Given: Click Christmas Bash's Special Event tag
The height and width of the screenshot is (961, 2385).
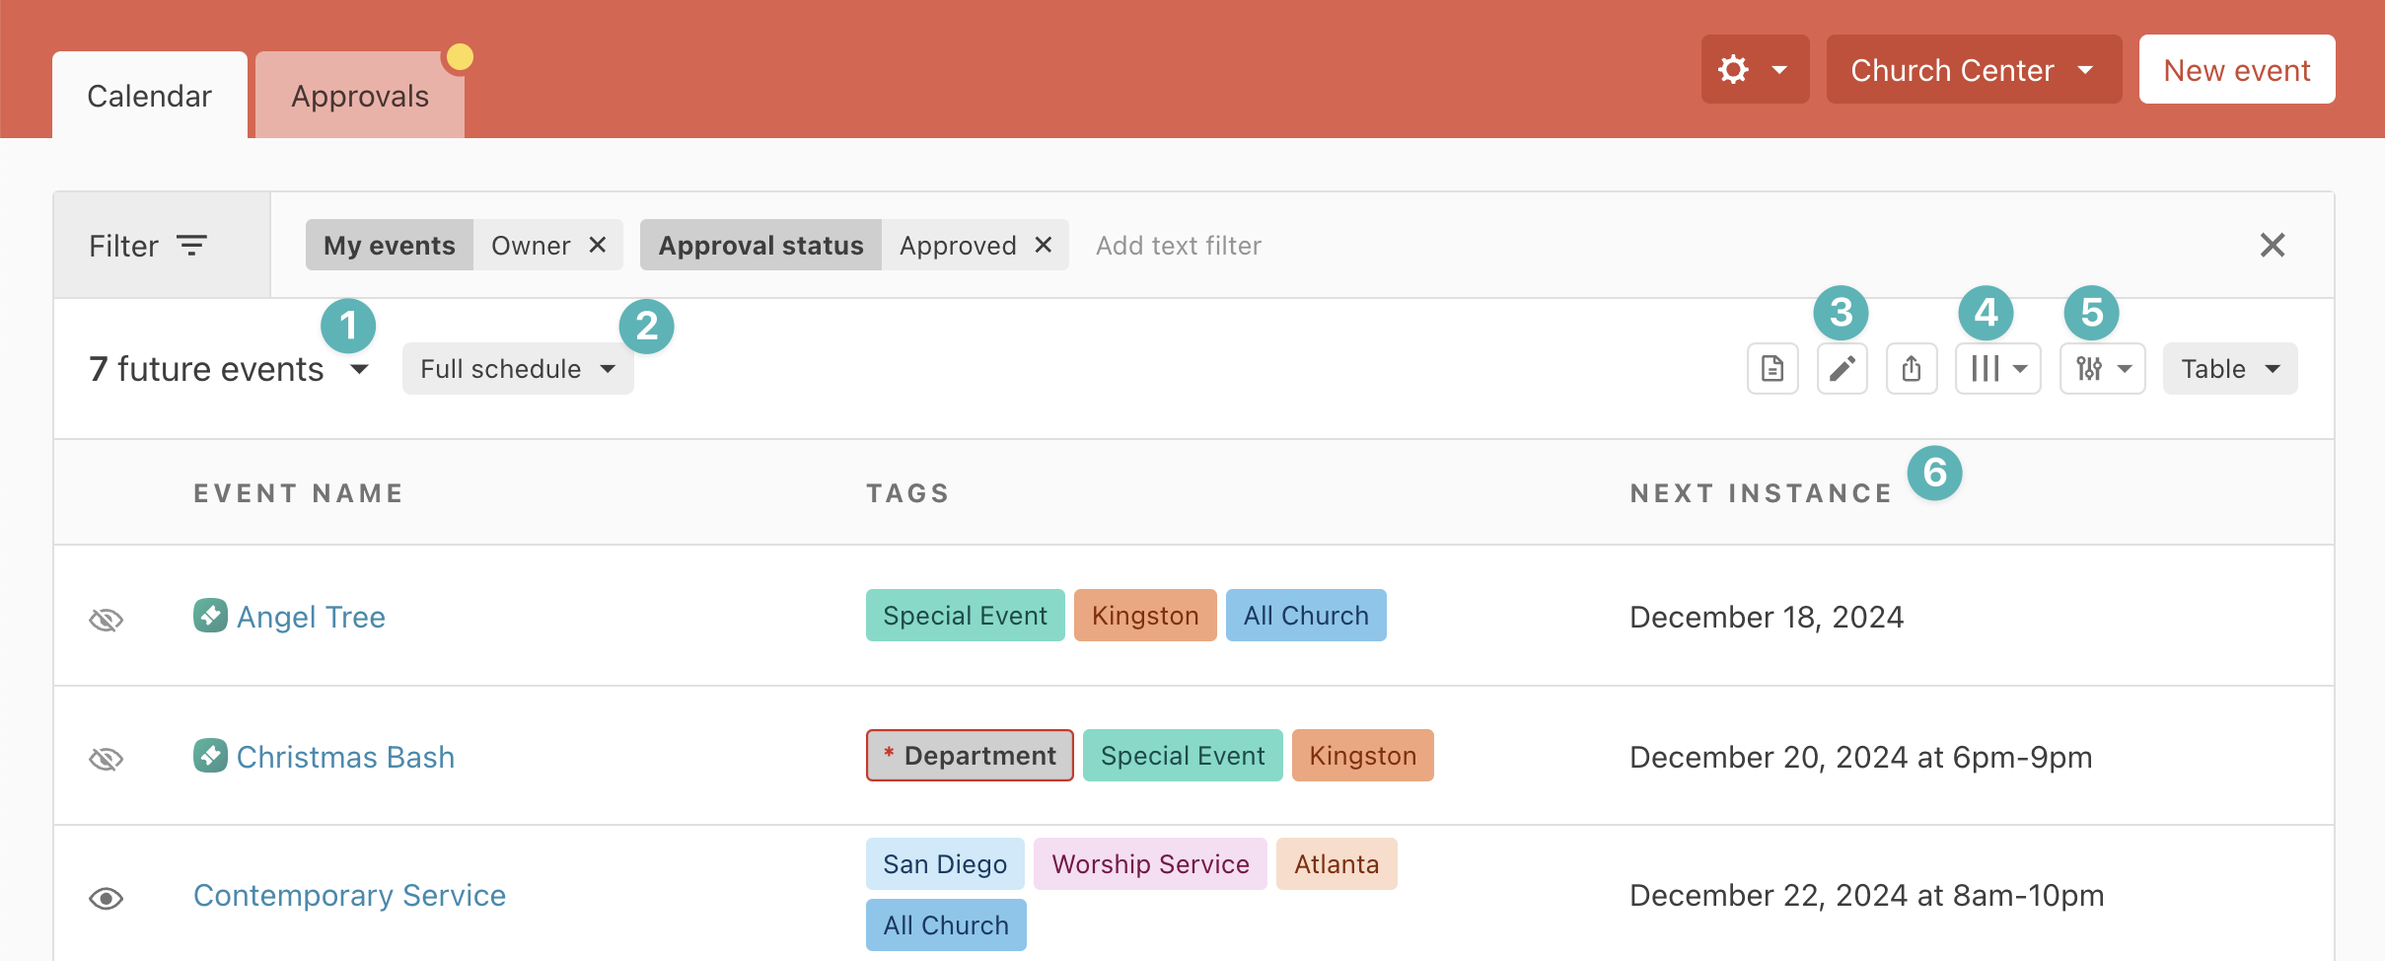Looking at the screenshot, I should click(1183, 756).
